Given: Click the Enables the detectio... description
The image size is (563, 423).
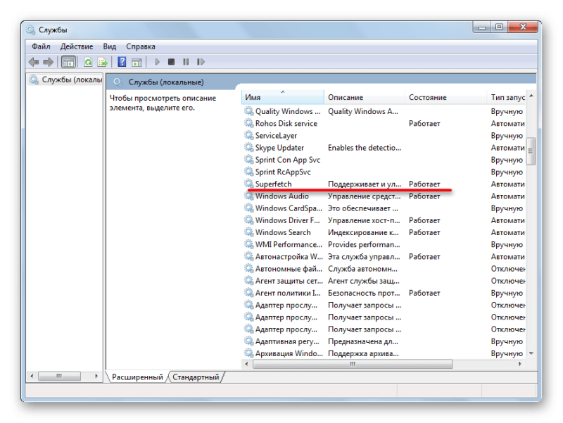Looking at the screenshot, I should pos(365,148).
